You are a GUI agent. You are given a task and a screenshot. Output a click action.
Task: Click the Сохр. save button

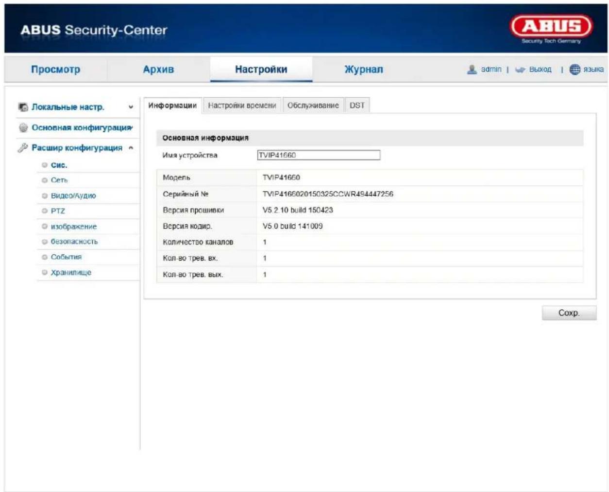click(x=569, y=313)
